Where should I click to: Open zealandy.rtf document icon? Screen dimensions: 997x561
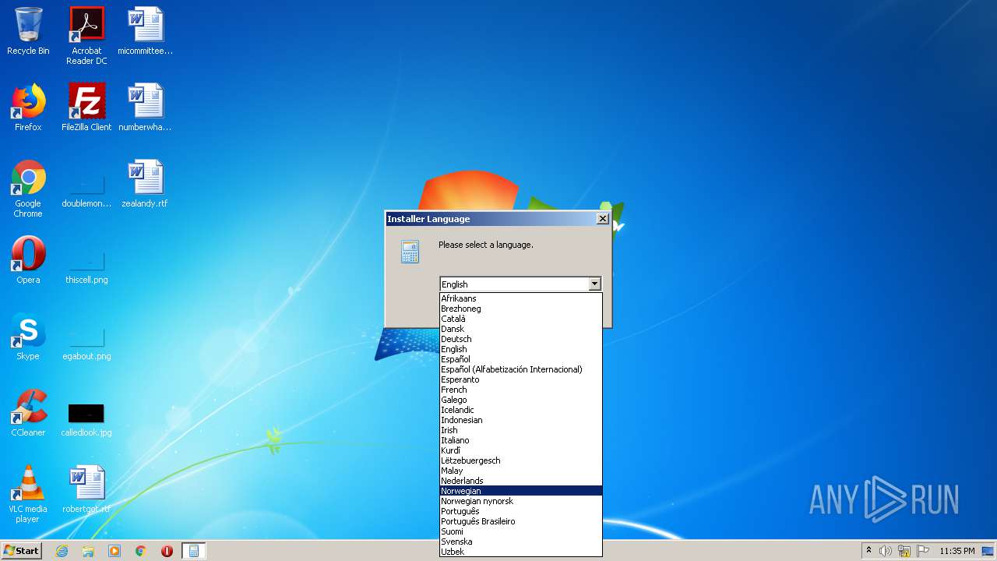[x=145, y=184]
